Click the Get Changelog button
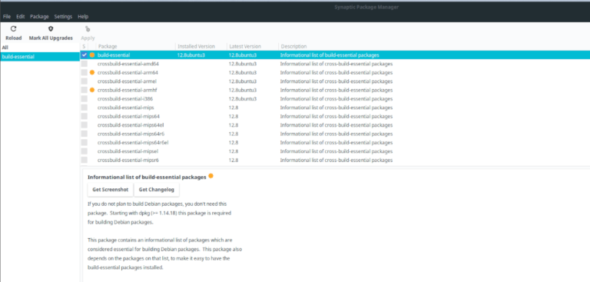The width and height of the screenshot is (590, 282). (x=157, y=190)
